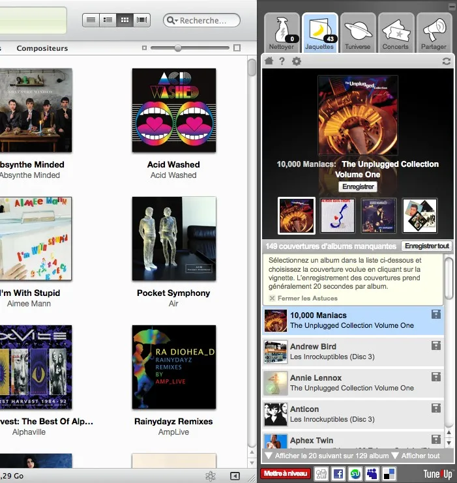This screenshot has width=457, height=483.
Task: Open Nettoyer tab in TuneUp
Action: tap(282, 33)
